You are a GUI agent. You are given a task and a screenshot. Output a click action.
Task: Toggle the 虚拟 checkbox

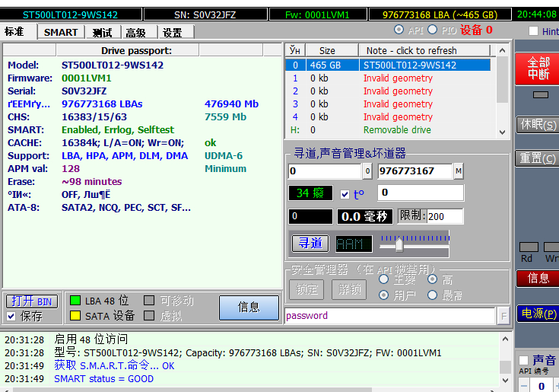[x=149, y=315]
